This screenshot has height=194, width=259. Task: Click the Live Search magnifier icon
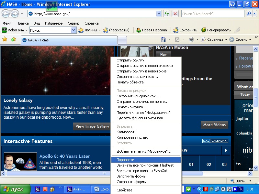pyautogui.click(x=249, y=14)
